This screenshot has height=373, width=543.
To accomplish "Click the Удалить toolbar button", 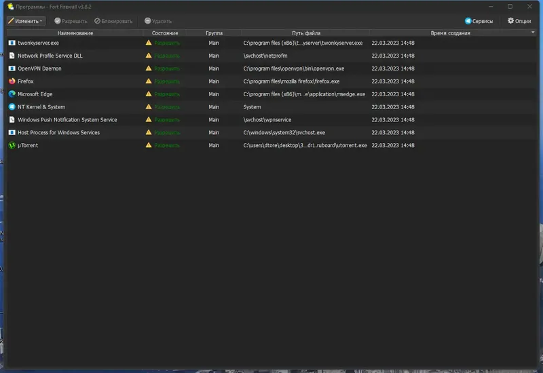I will click(x=158, y=21).
